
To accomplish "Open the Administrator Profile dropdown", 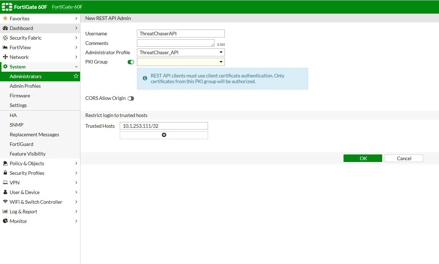I will pos(181,52).
